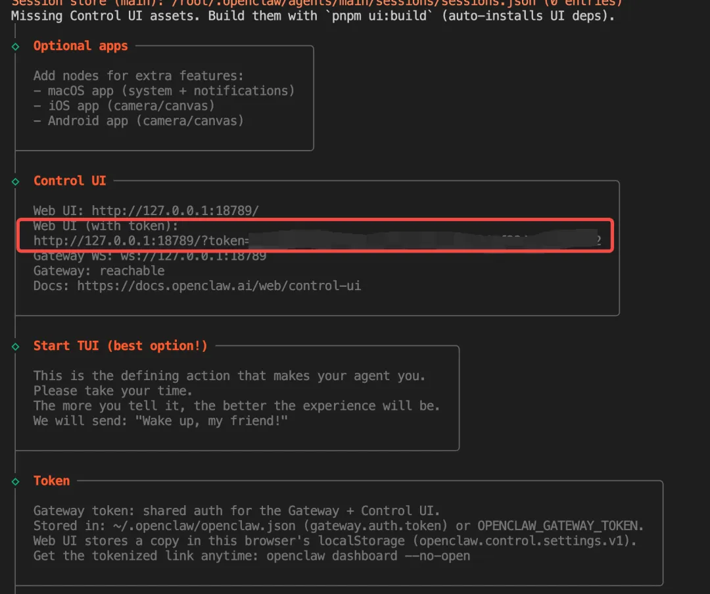Image resolution: width=710 pixels, height=594 pixels.
Task: Click the 'The more you tell it' line
Action: coord(237,405)
